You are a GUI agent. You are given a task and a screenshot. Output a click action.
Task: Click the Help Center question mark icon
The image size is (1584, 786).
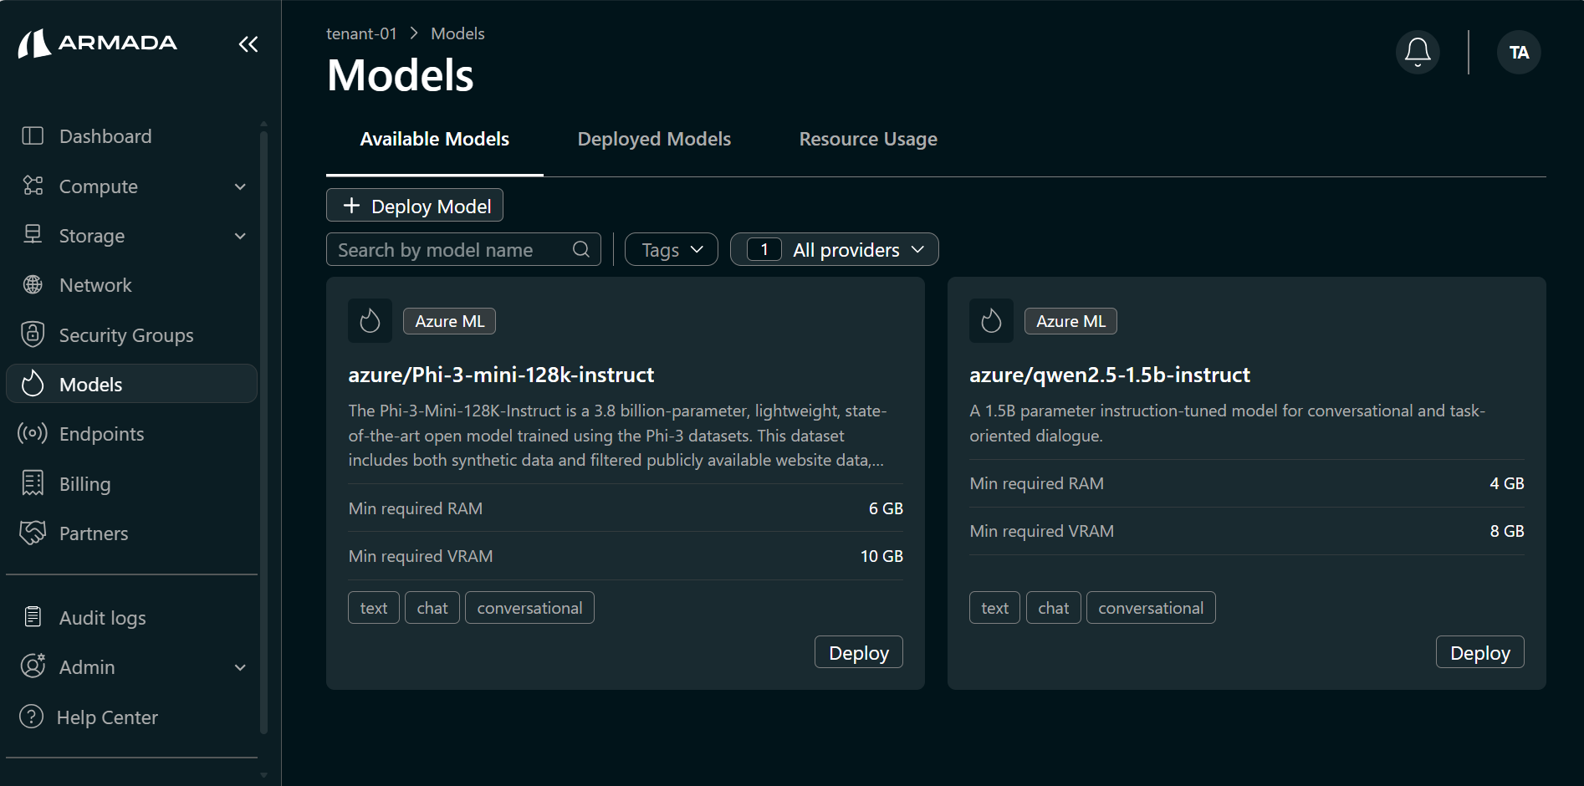click(x=31, y=717)
